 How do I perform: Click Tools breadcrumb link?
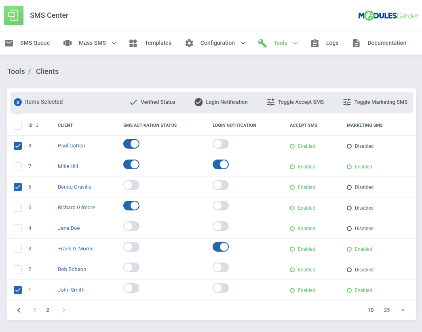[16, 71]
